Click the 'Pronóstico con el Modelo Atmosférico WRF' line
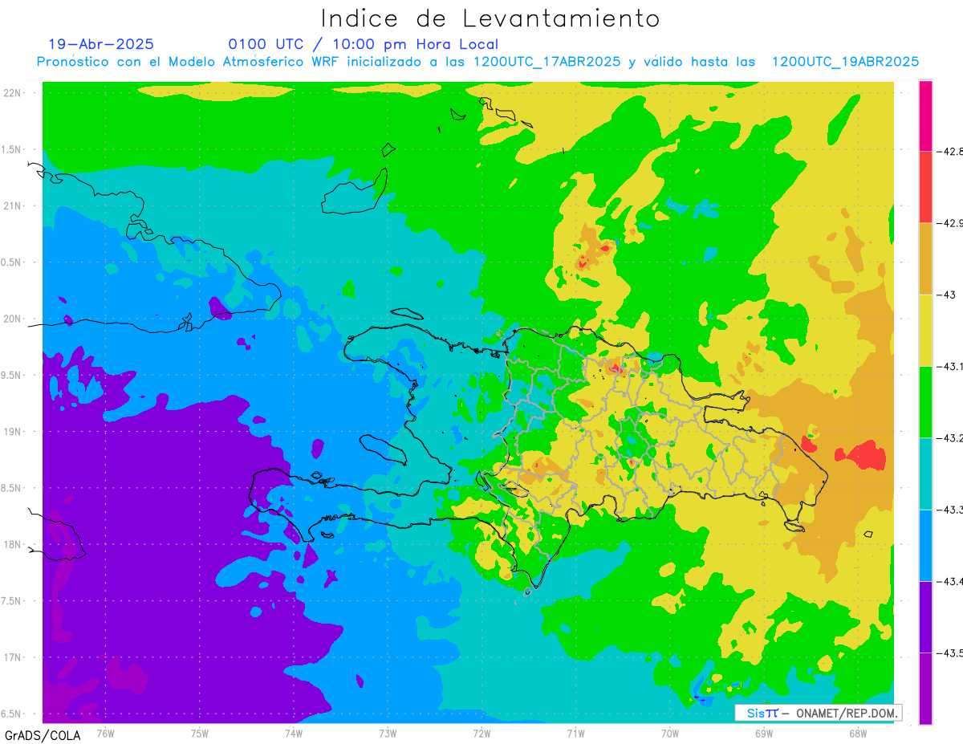The image size is (963, 744). (477, 62)
